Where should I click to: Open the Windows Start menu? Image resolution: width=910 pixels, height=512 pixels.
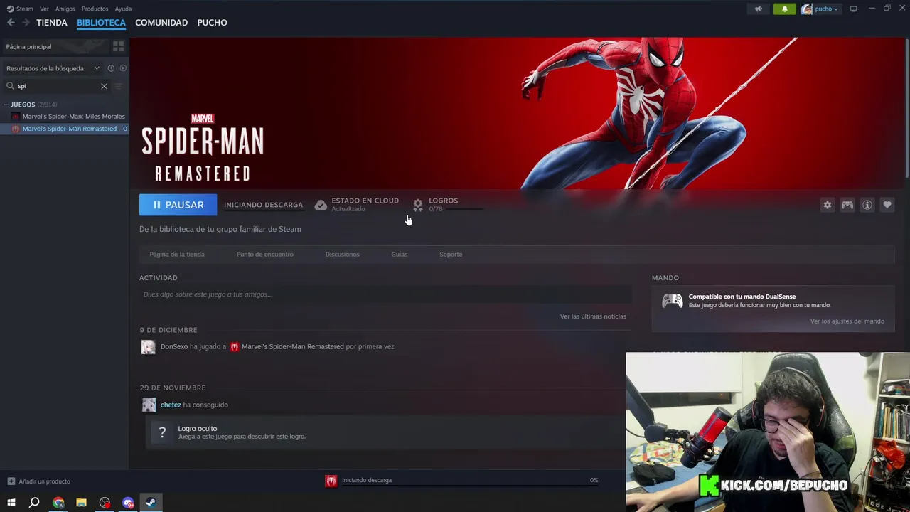[x=11, y=503]
